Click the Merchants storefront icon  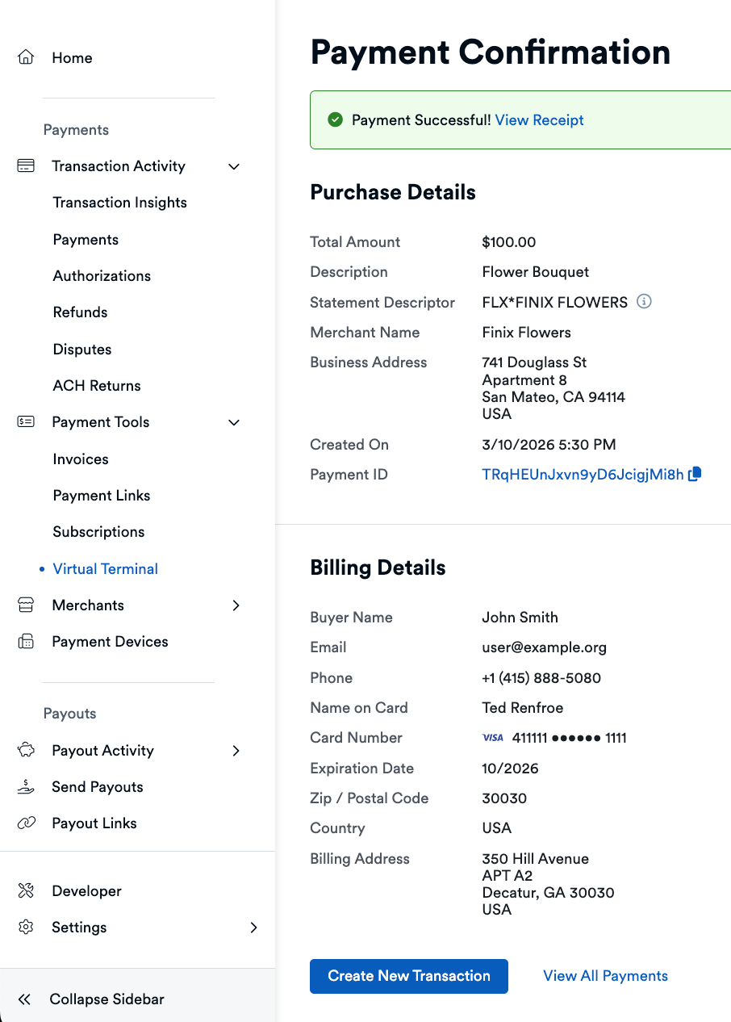[26, 605]
